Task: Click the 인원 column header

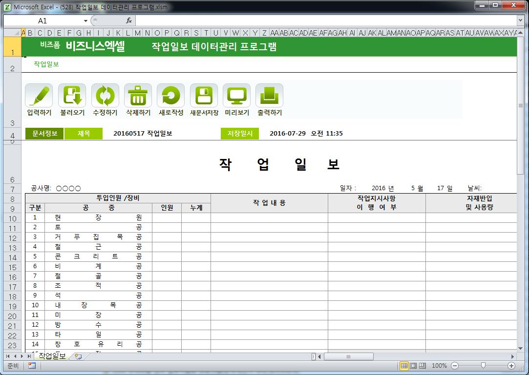Action: pos(167,208)
